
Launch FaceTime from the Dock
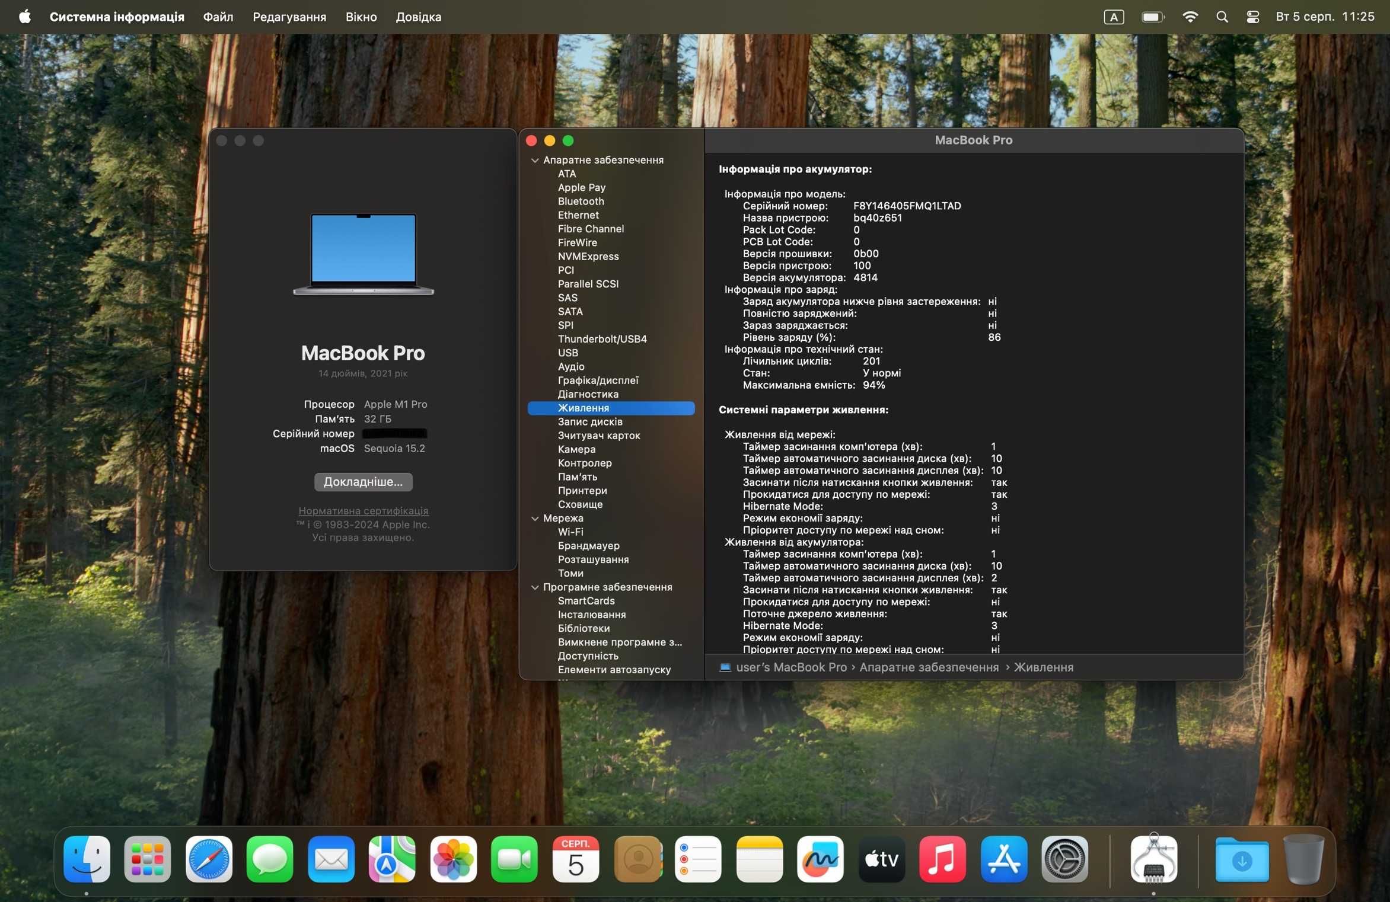click(514, 859)
